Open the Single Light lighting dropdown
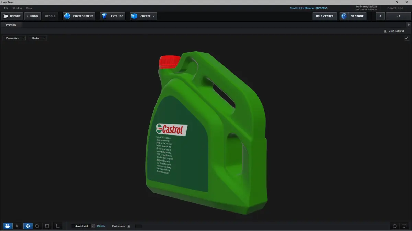The image size is (412, 231). pyautogui.click(x=83, y=226)
